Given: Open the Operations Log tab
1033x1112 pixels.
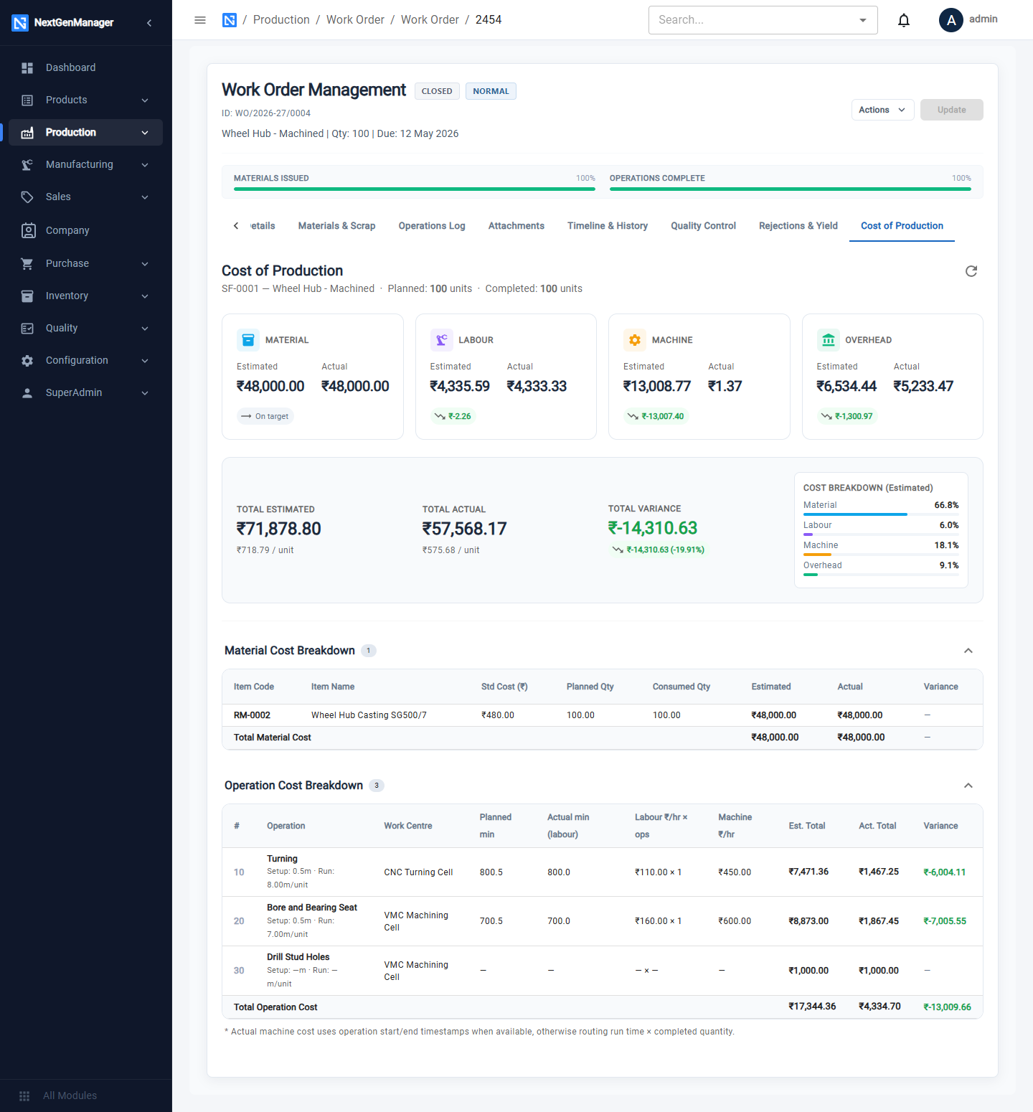Looking at the screenshot, I should click(432, 225).
